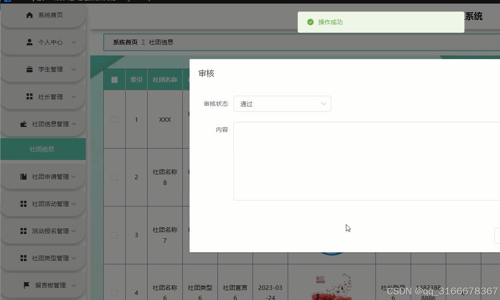Click the book icon beside 社团申请管理
Viewport: 500px width, 300px height.
(x=24, y=176)
